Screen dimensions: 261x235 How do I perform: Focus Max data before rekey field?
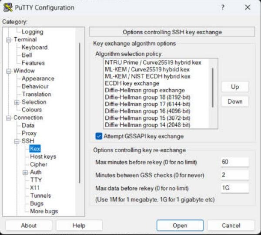[235, 188]
